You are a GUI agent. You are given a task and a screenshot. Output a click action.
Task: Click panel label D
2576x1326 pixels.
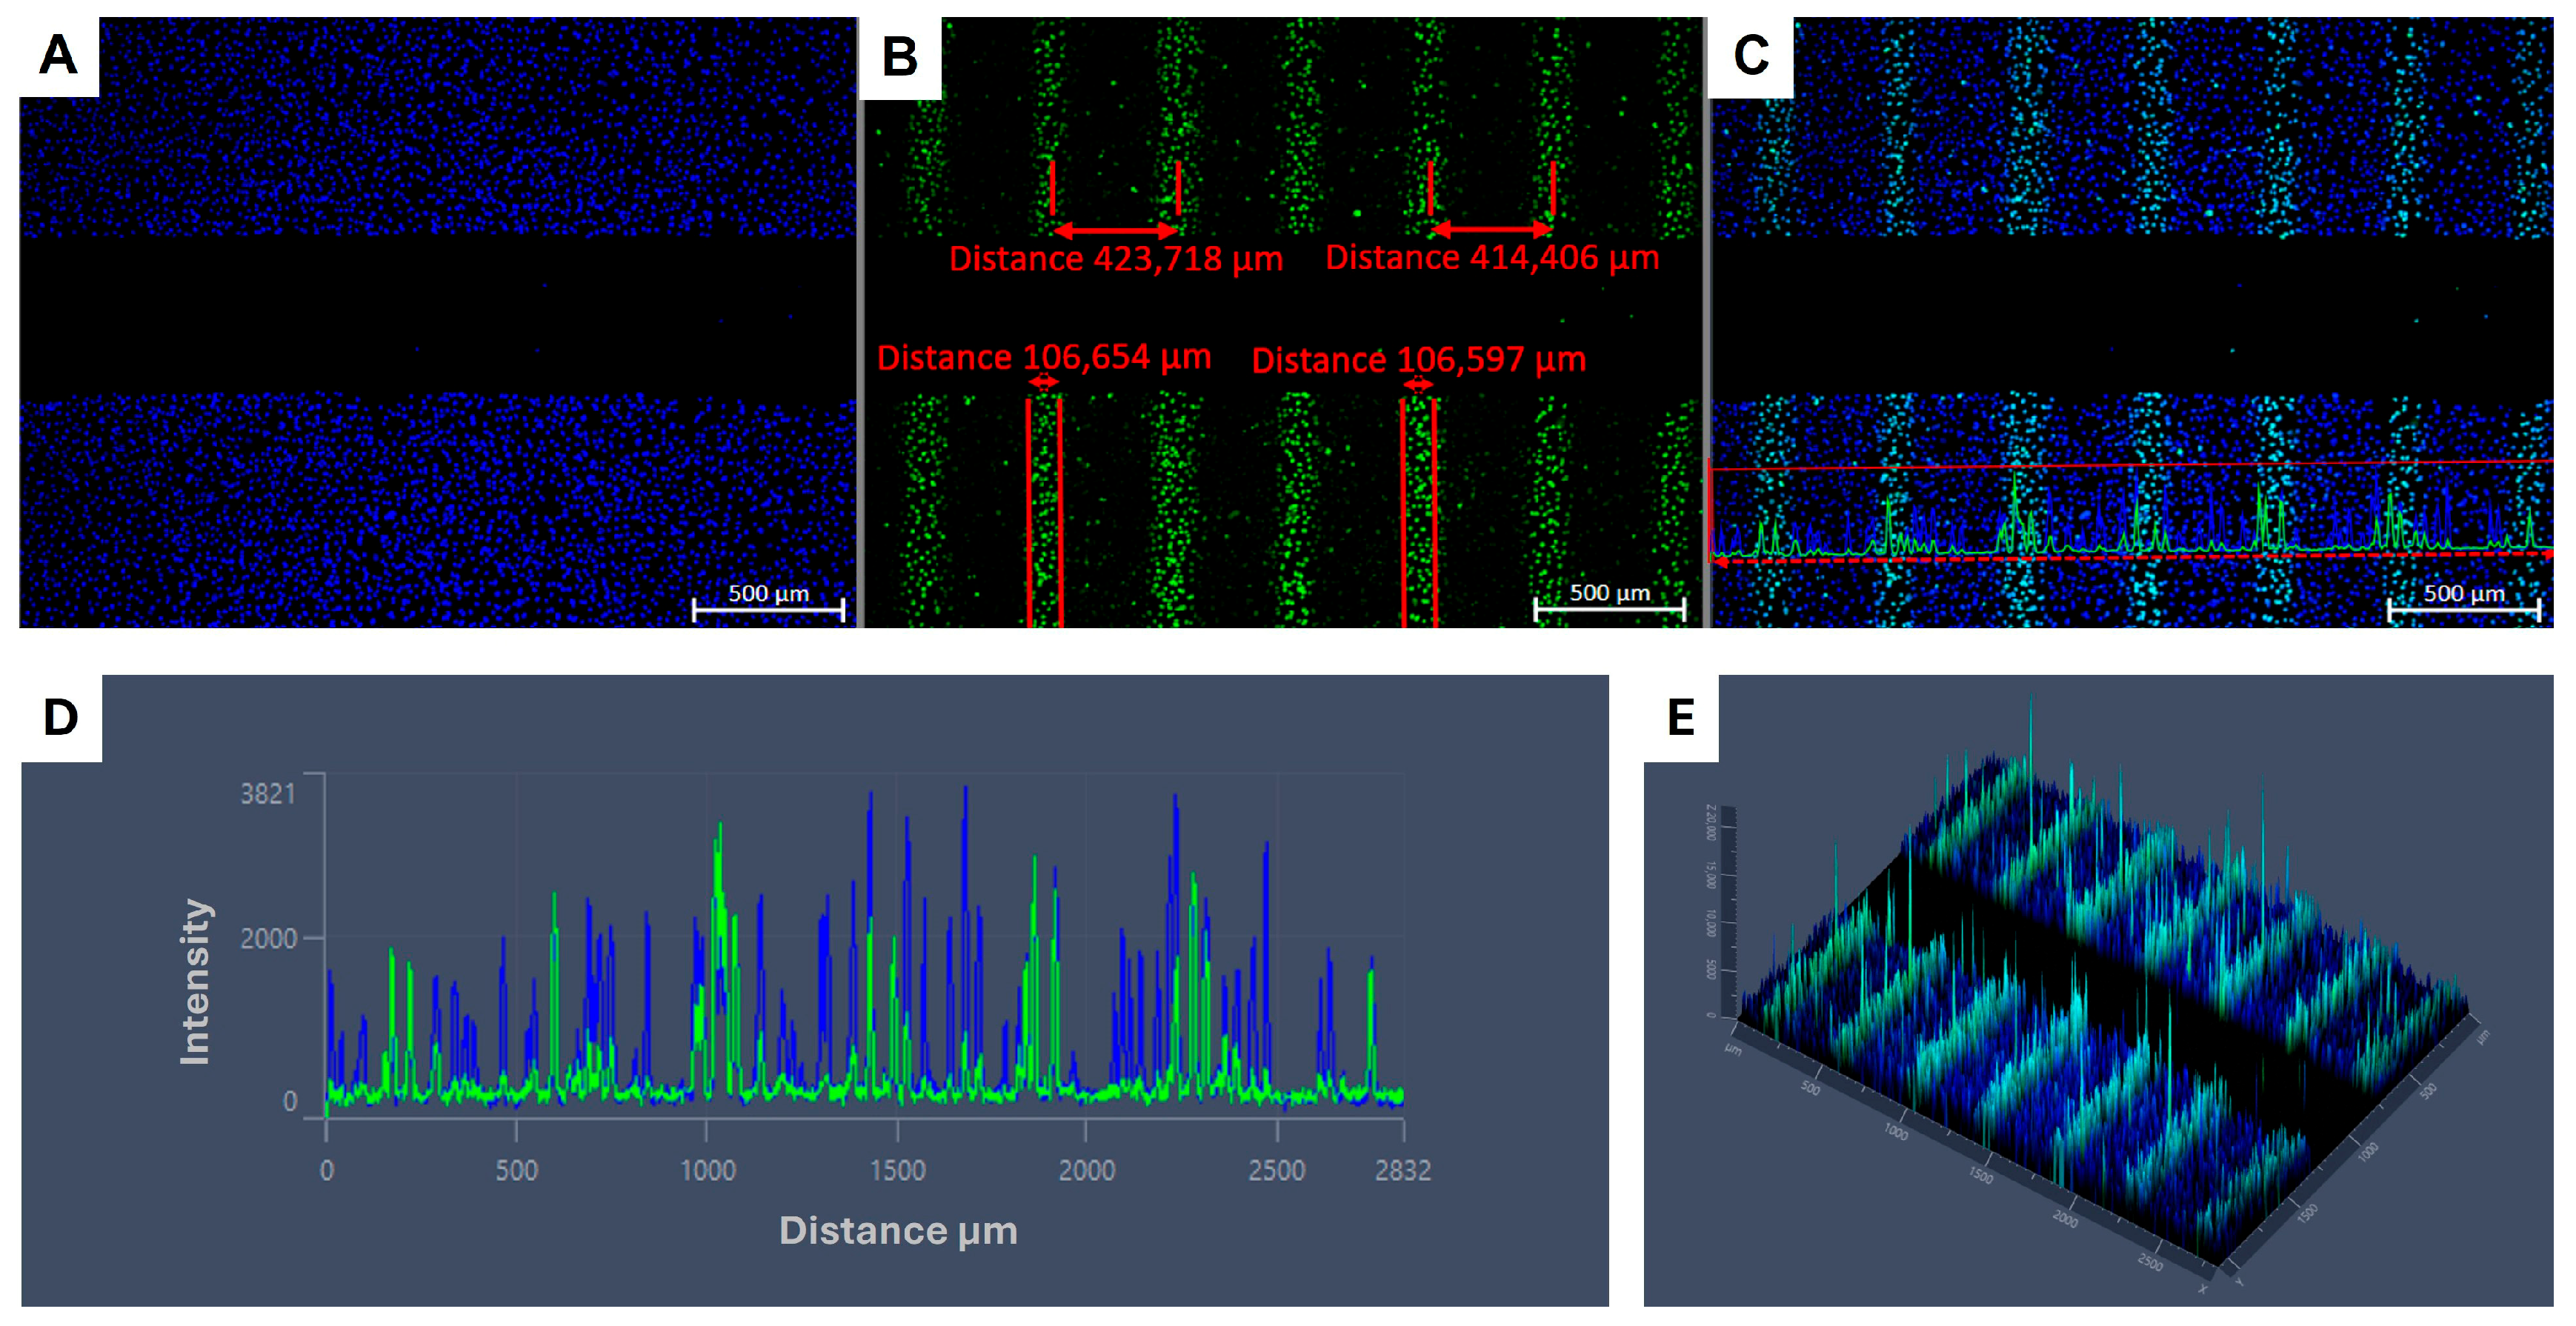[61, 718]
